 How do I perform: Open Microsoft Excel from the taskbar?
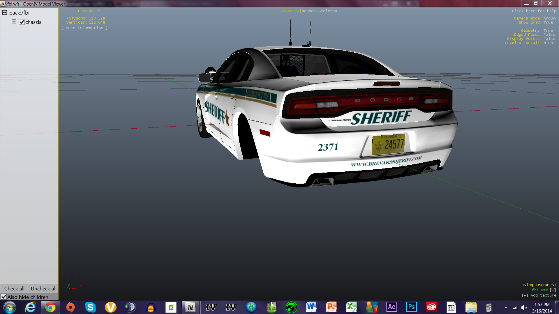(351, 307)
